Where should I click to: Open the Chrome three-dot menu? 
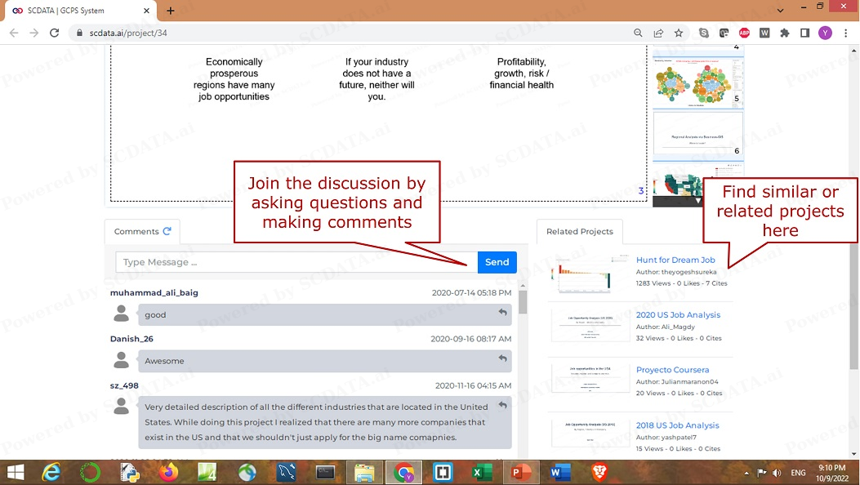click(x=845, y=33)
